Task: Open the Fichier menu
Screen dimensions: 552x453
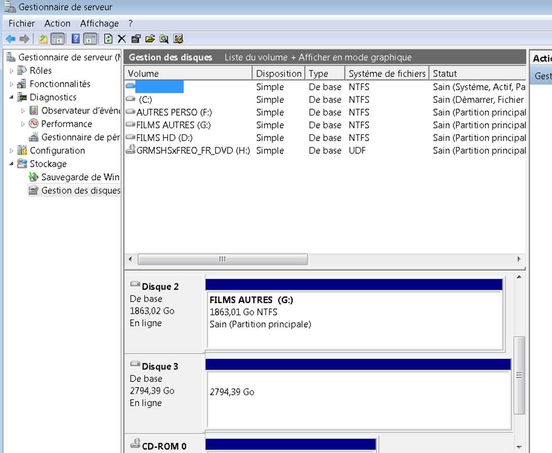Action: click(x=21, y=23)
